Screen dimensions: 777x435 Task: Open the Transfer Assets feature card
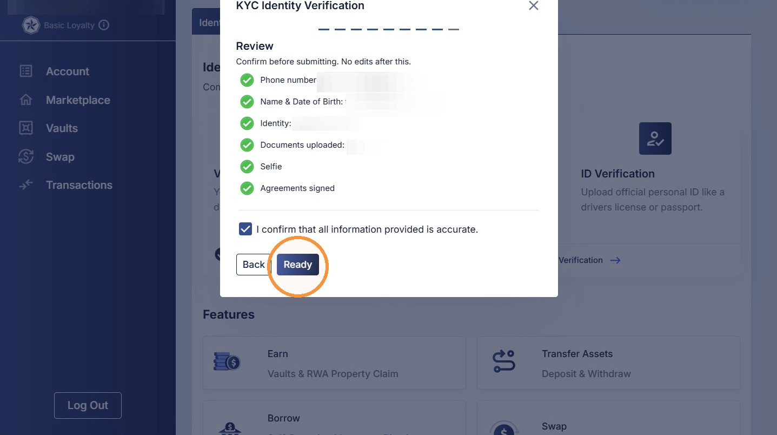click(608, 362)
